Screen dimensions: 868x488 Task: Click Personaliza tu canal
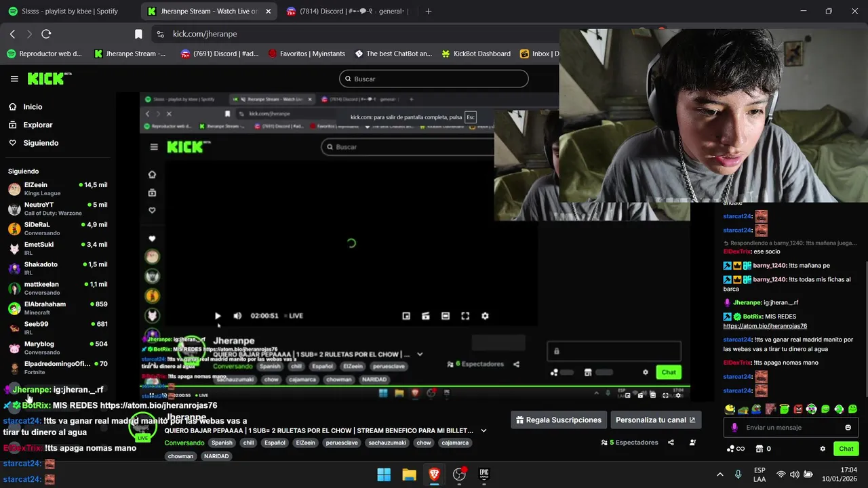click(656, 420)
